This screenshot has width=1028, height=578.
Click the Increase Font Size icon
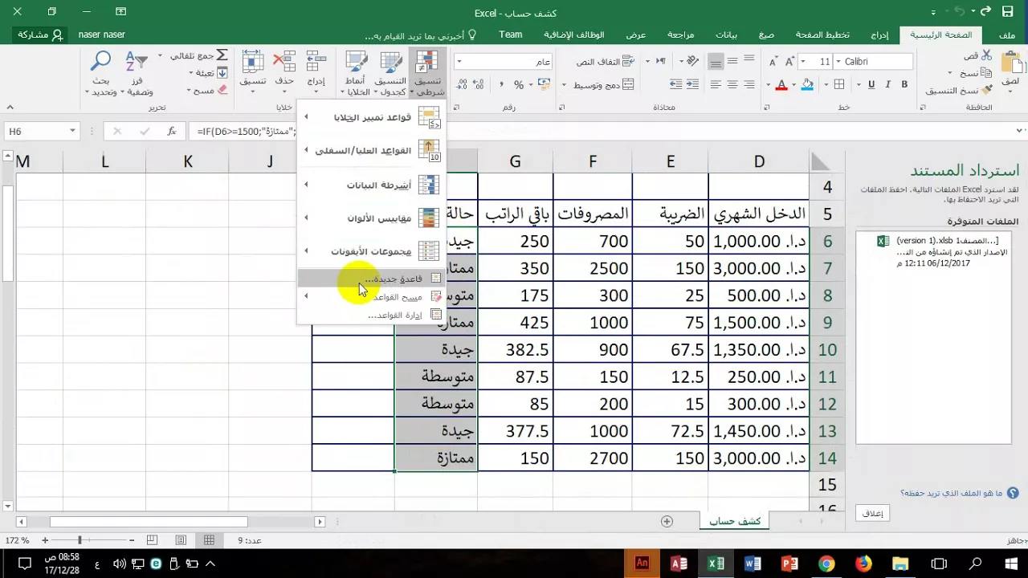coord(789,62)
